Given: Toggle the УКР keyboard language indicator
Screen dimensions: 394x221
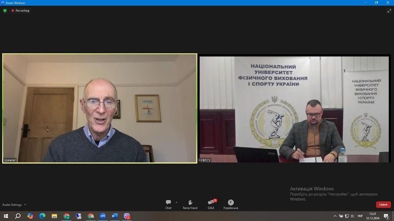Looking at the screenshot, I should [360, 216].
